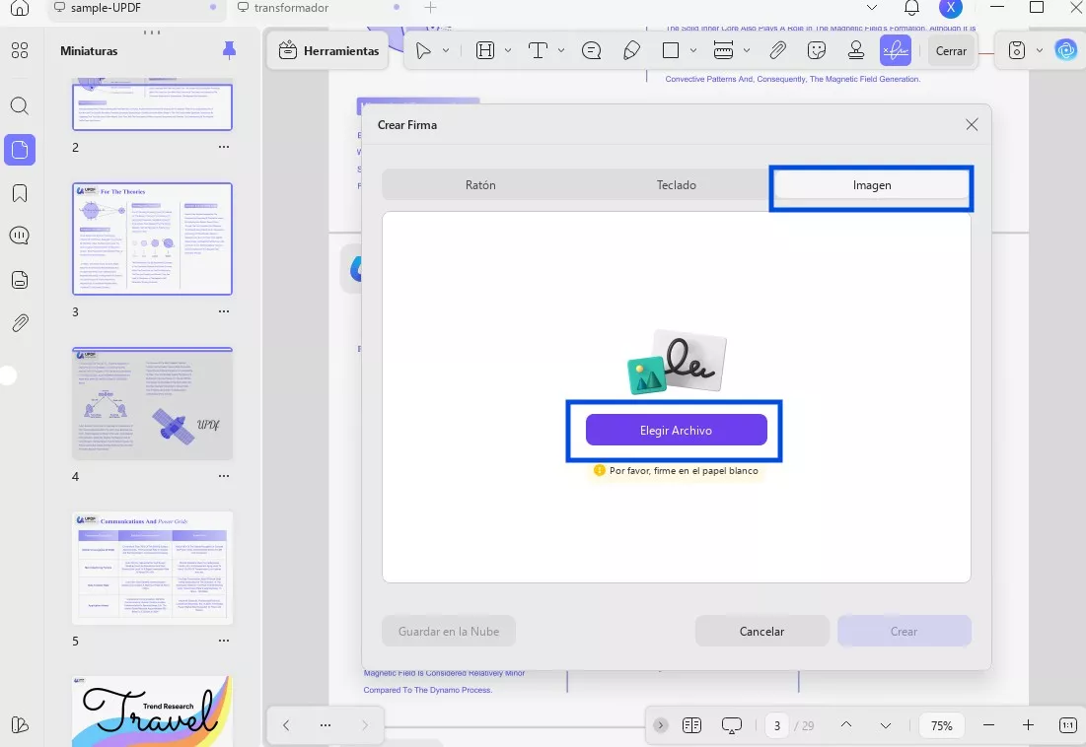Screen dimensions: 1086x747
Task: Expand the selection tool dropdown arrow
Action: pyautogui.click(x=445, y=50)
